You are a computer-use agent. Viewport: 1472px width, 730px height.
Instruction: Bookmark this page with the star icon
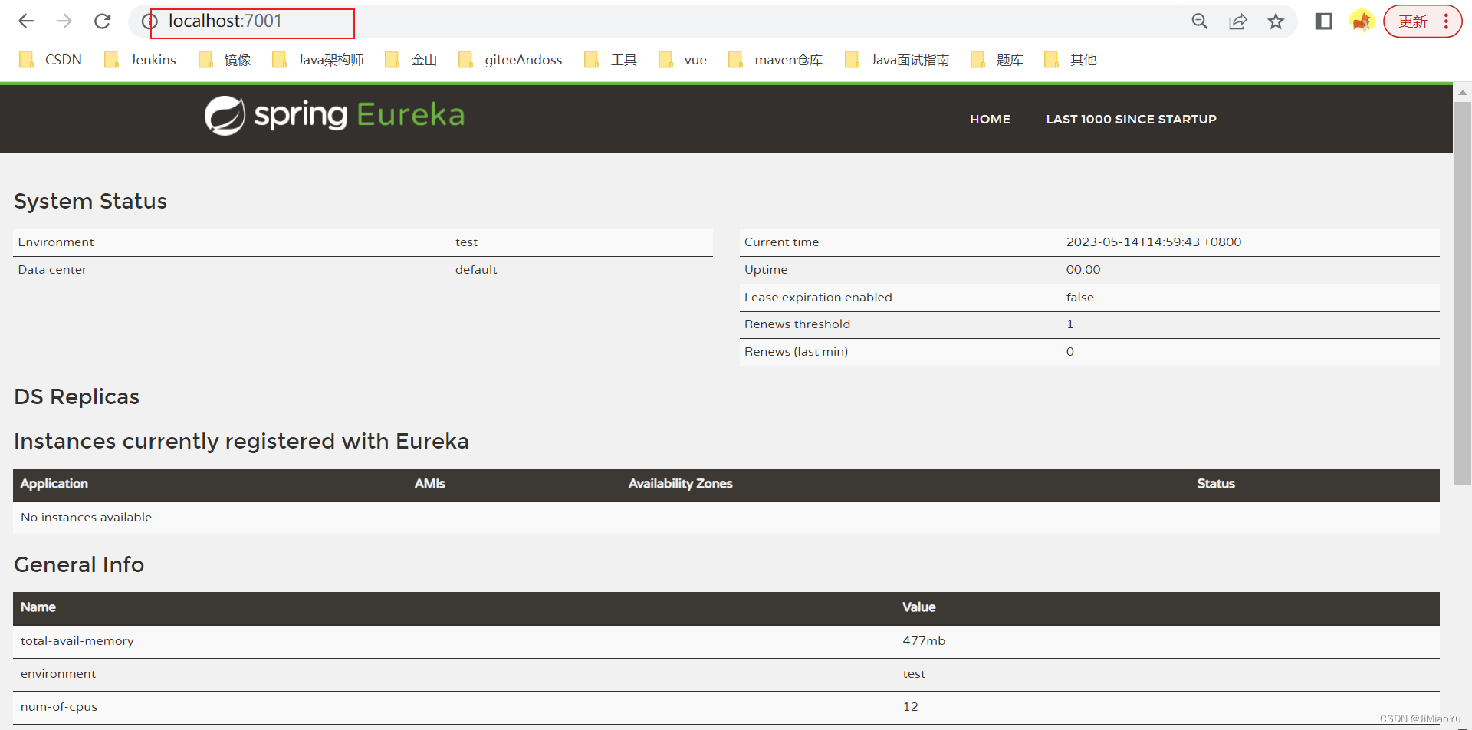[x=1276, y=21]
